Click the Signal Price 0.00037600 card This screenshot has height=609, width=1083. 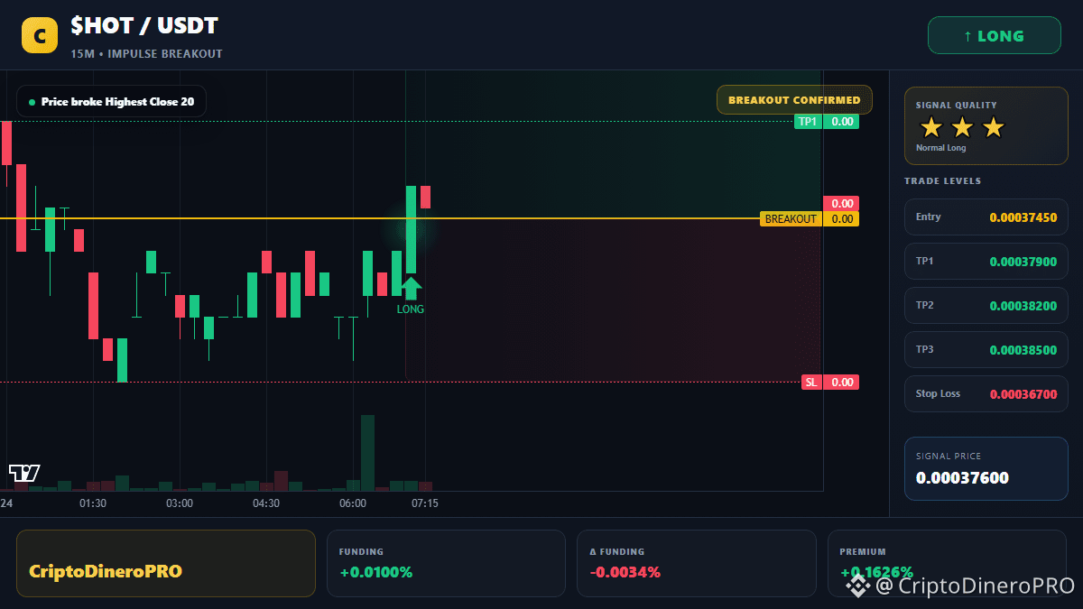pyautogui.click(x=986, y=468)
